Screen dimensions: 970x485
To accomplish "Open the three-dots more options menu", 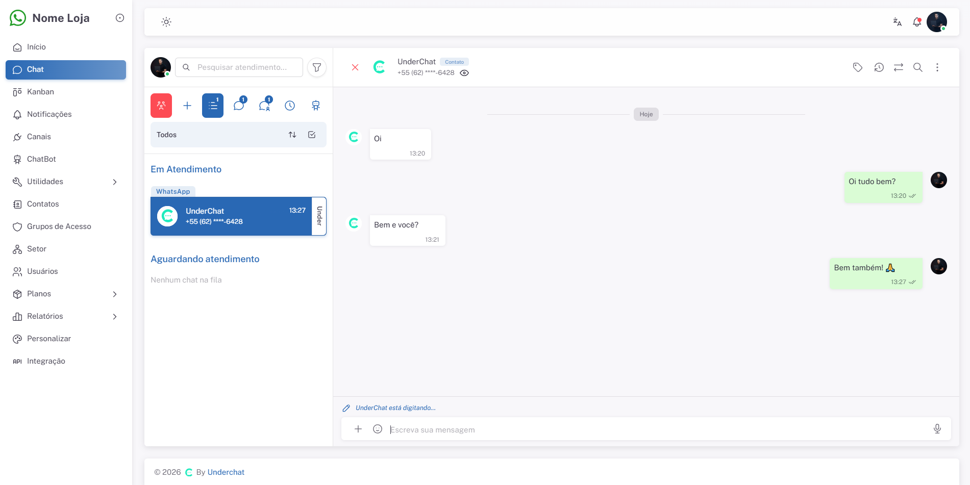I will [x=937, y=67].
